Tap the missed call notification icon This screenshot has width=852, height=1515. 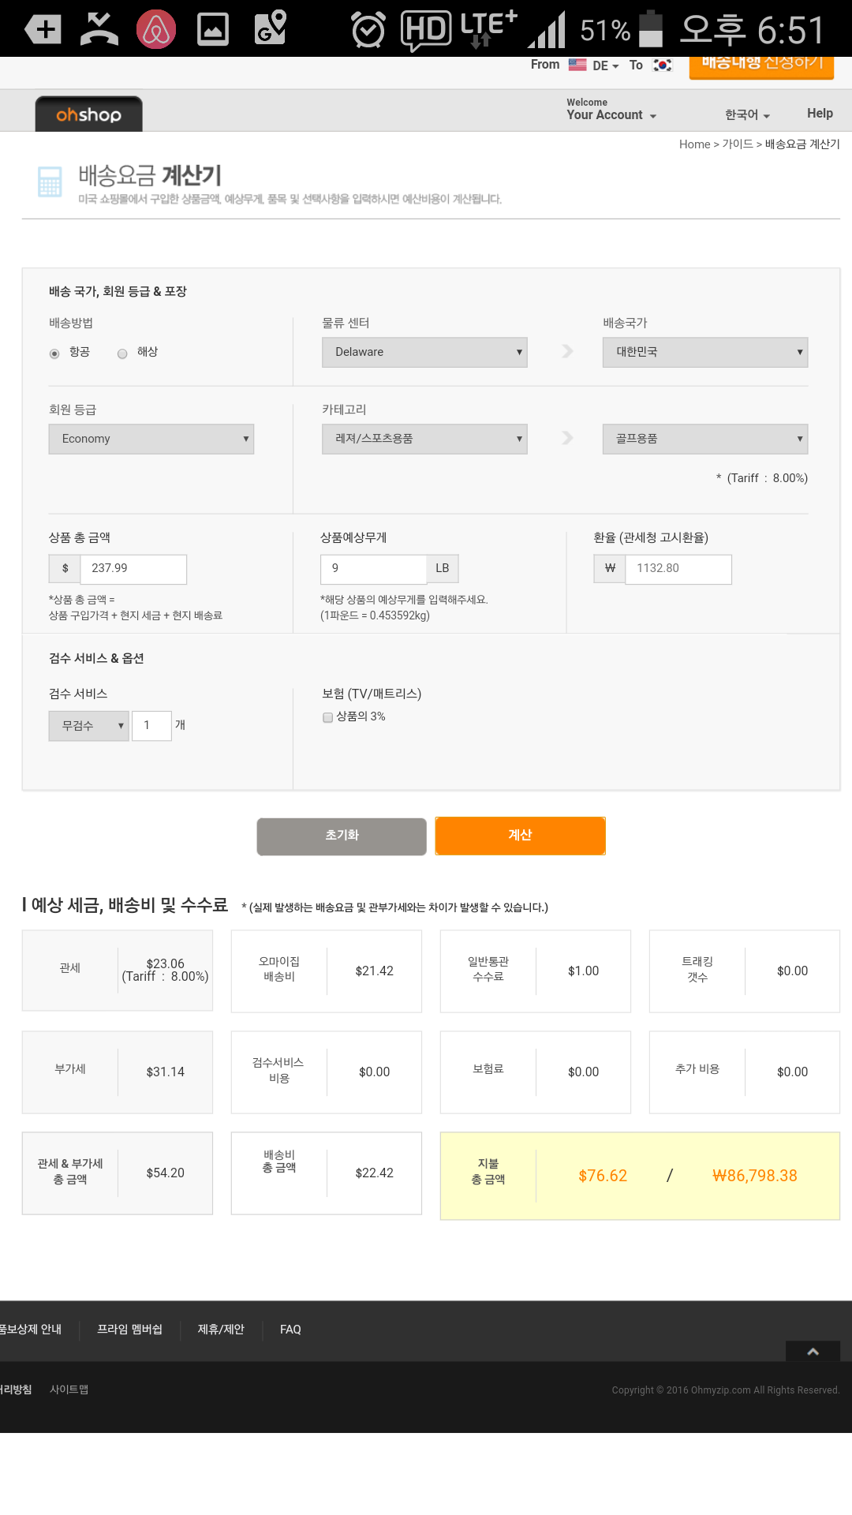point(99,30)
